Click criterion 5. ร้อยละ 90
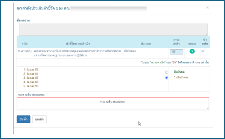The height and width of the screenshot is (139, 225). [31, 86]
